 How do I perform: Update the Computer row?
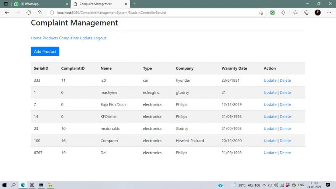(270, 141)
